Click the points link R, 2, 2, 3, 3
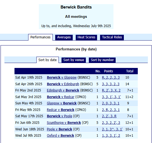Image resolution: width=152 pixels, height=143 pixels. tap(111, 78)
